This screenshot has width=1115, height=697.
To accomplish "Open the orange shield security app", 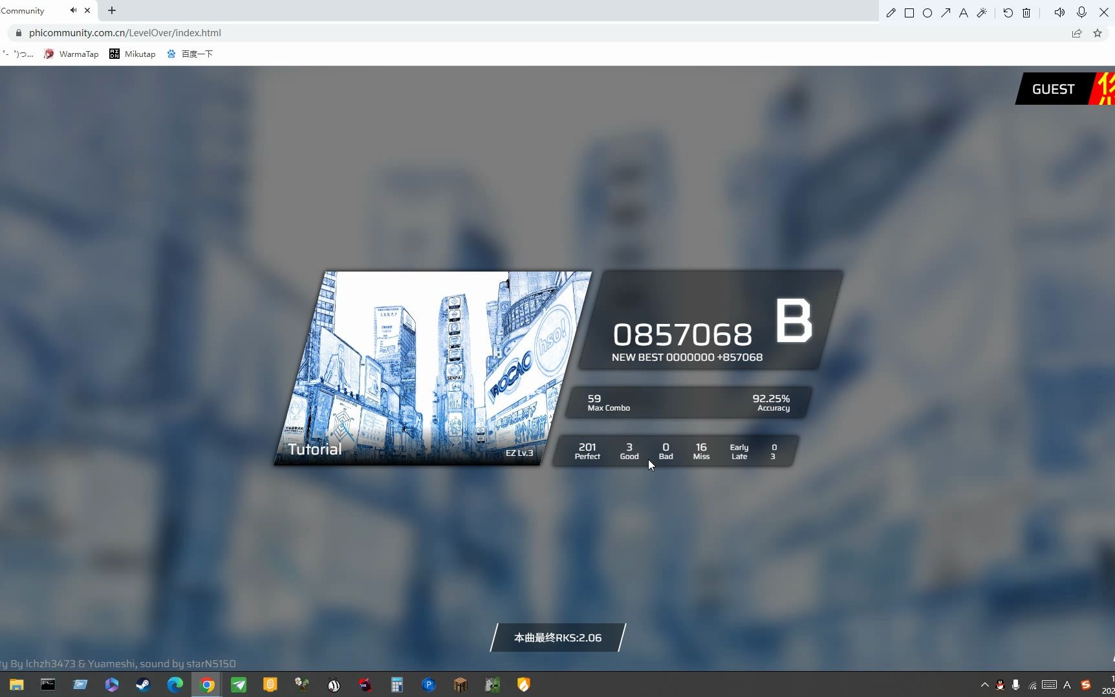I will point(524,685).
